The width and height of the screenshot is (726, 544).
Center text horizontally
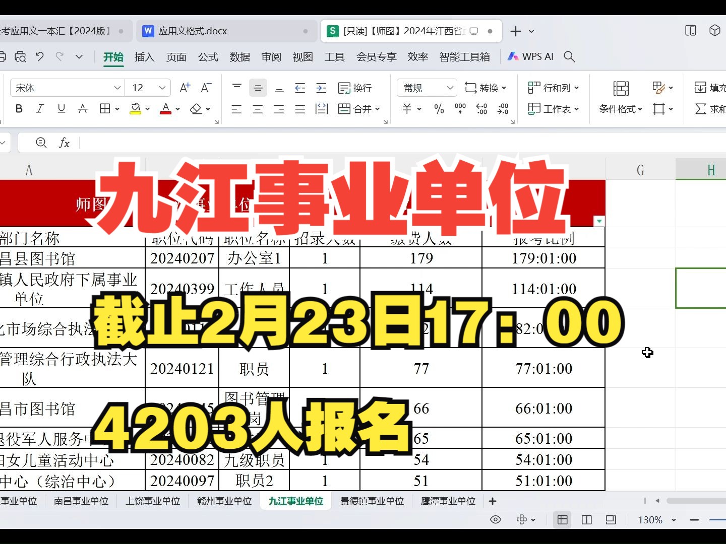point(258,109)
